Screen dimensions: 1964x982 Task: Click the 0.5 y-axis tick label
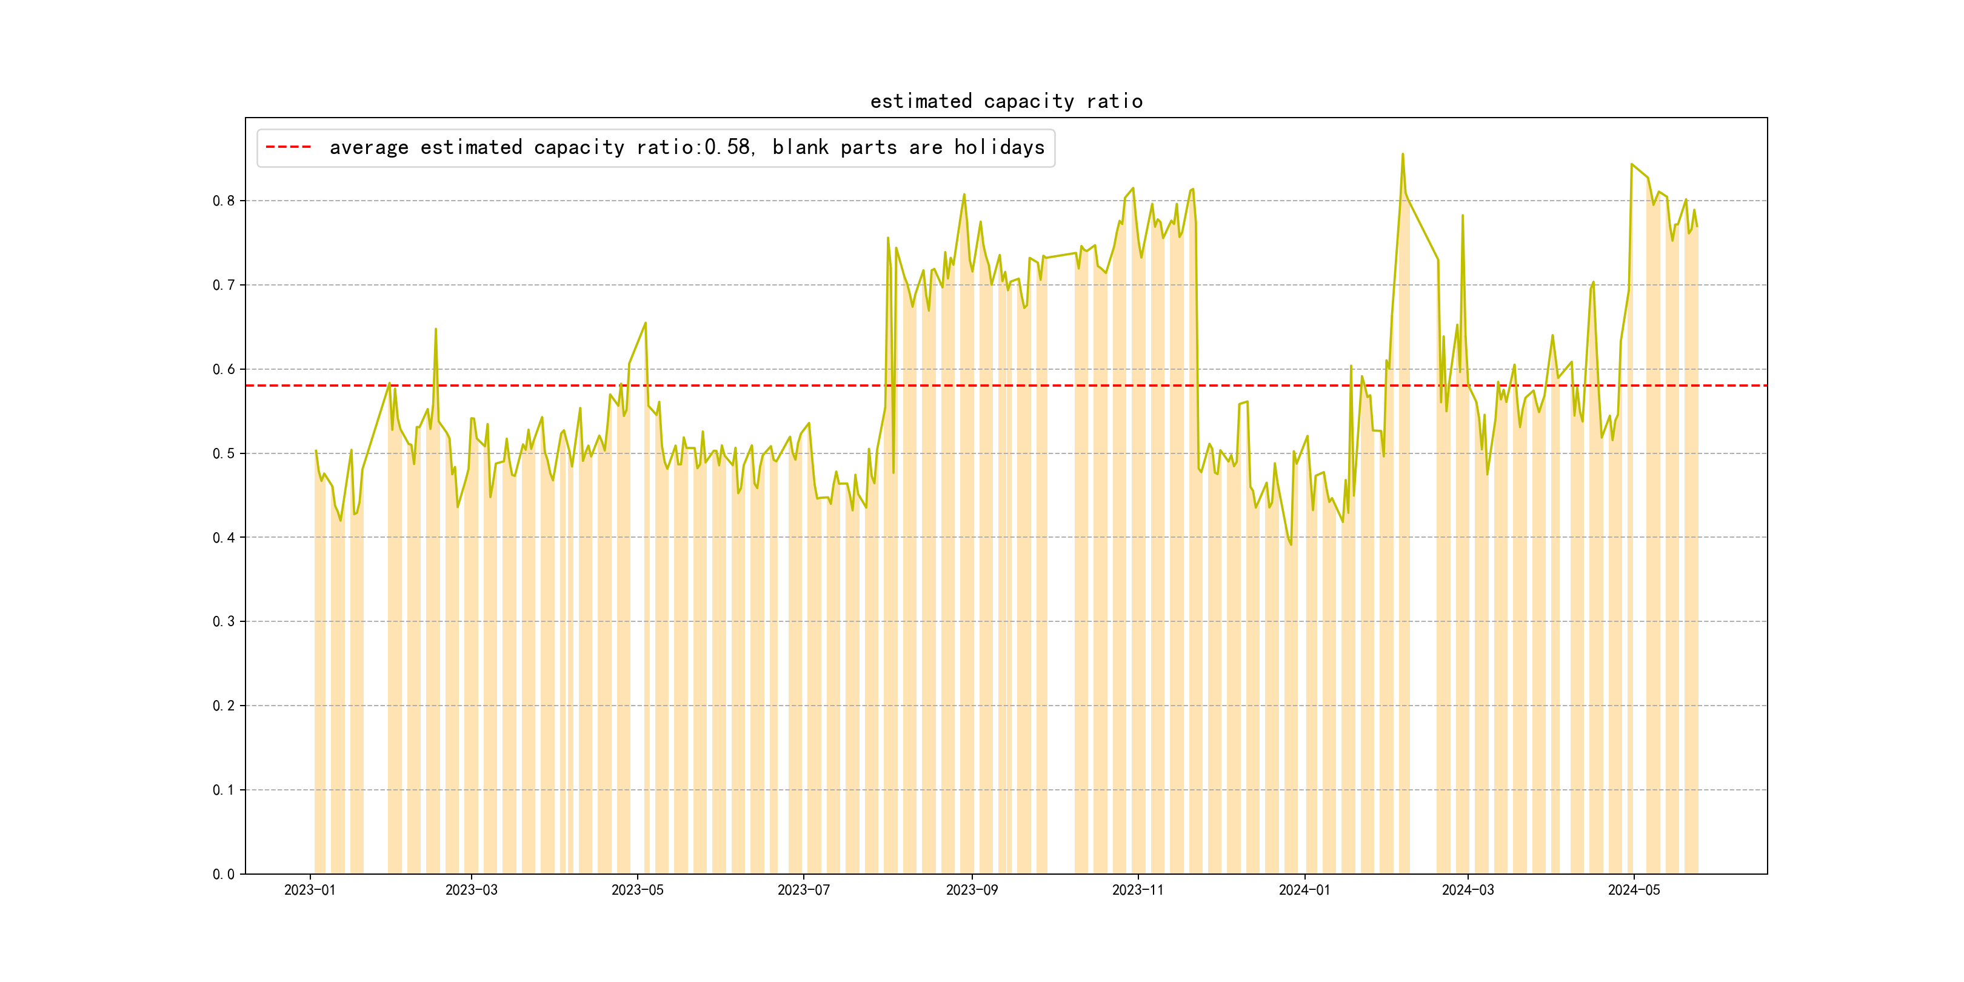click(224, 453)
